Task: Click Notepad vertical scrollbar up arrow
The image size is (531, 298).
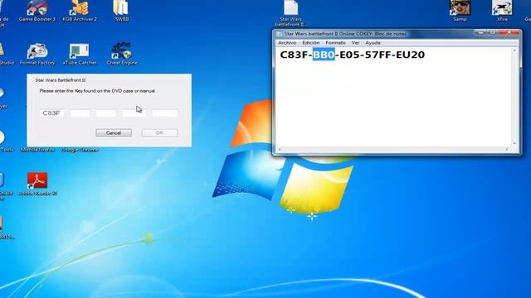Action: pyautogui.click(x=514, y=50)
